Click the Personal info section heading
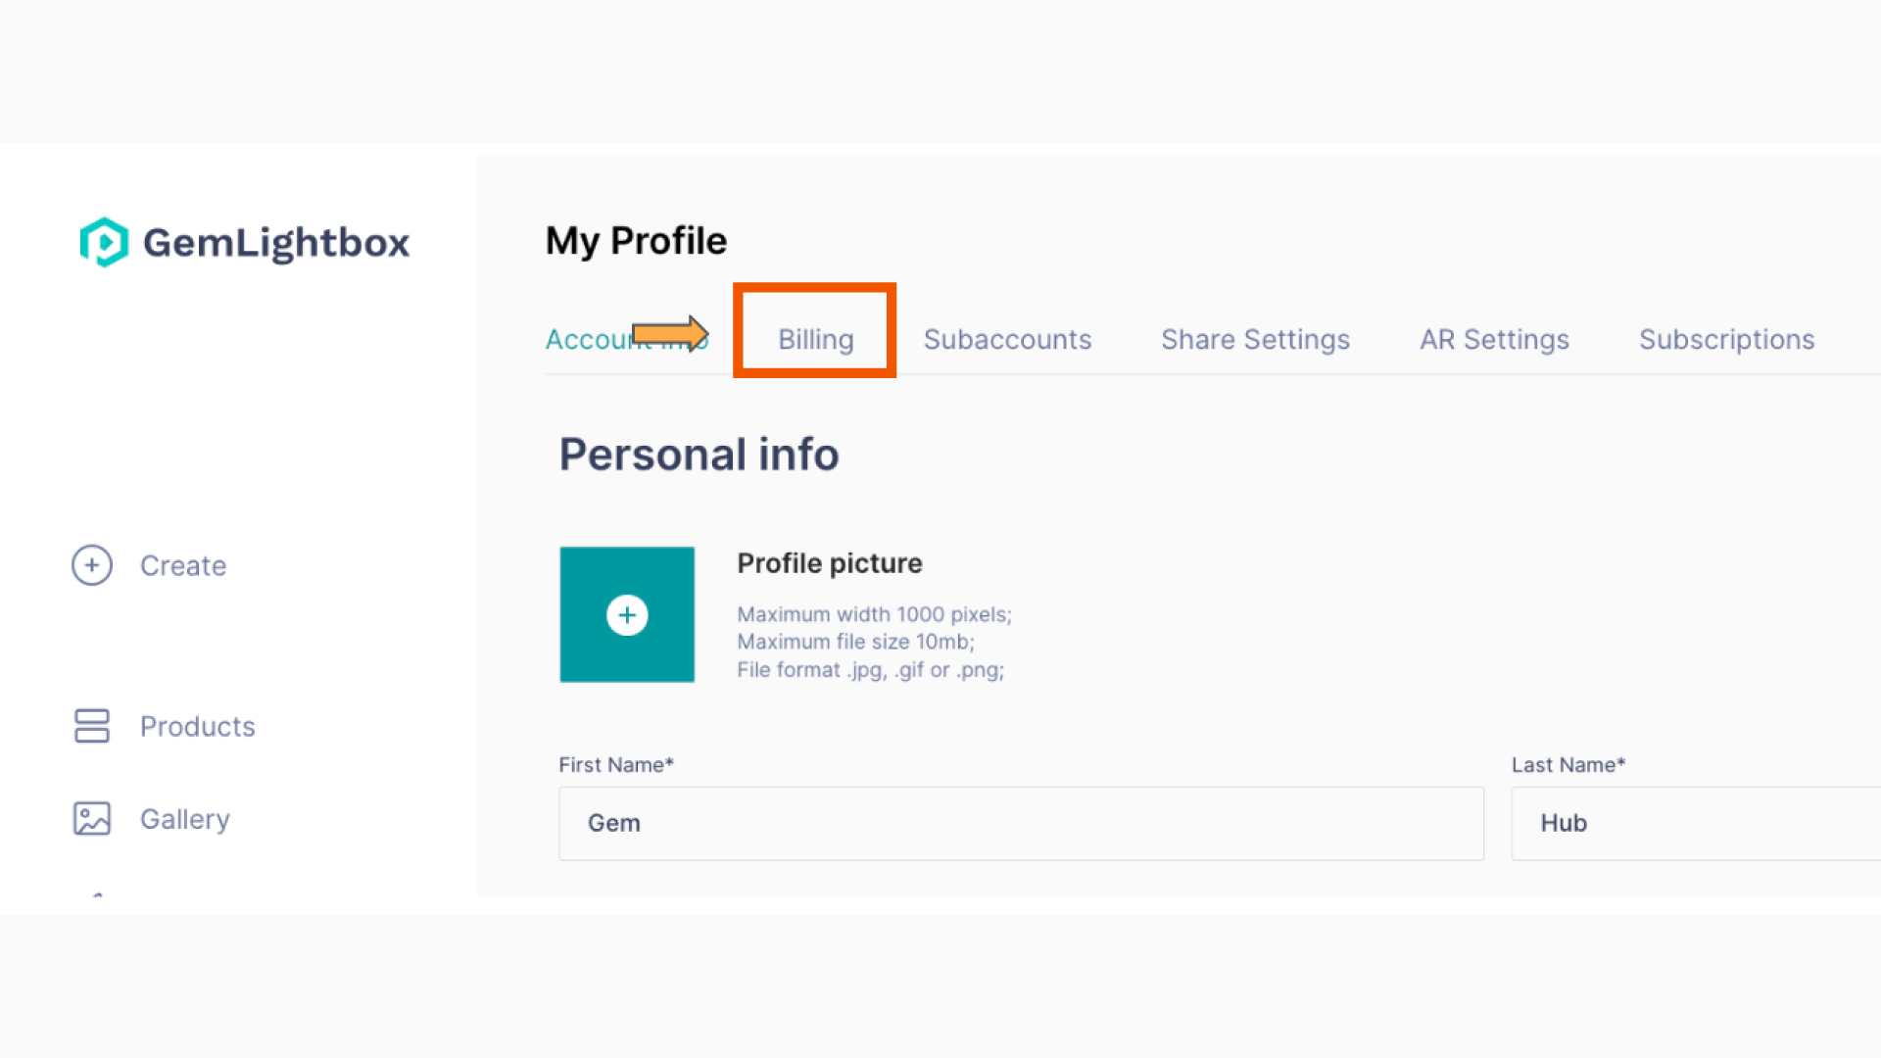 coord(699,453)
